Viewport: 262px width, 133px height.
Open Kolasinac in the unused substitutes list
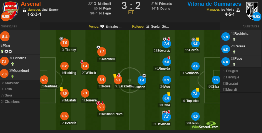pos(10,83)
